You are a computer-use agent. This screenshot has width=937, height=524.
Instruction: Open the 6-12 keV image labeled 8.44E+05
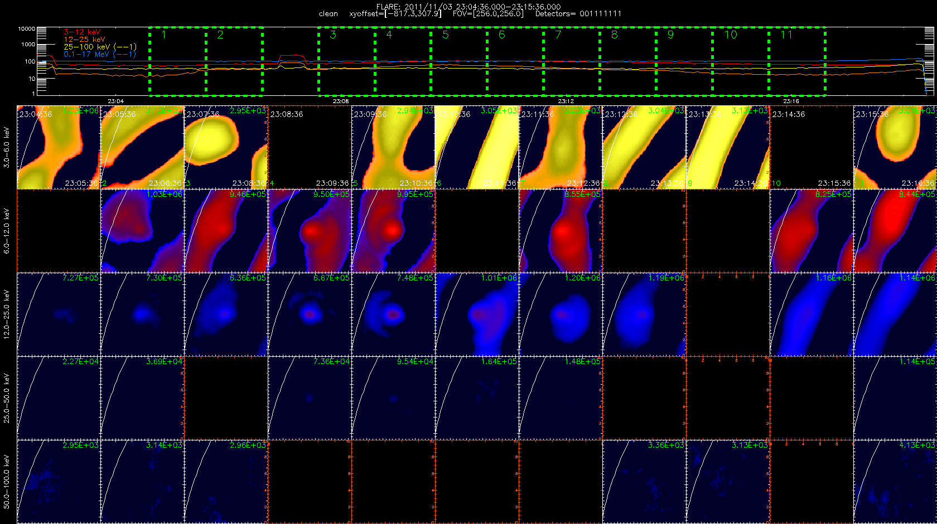tap(895, 231)
